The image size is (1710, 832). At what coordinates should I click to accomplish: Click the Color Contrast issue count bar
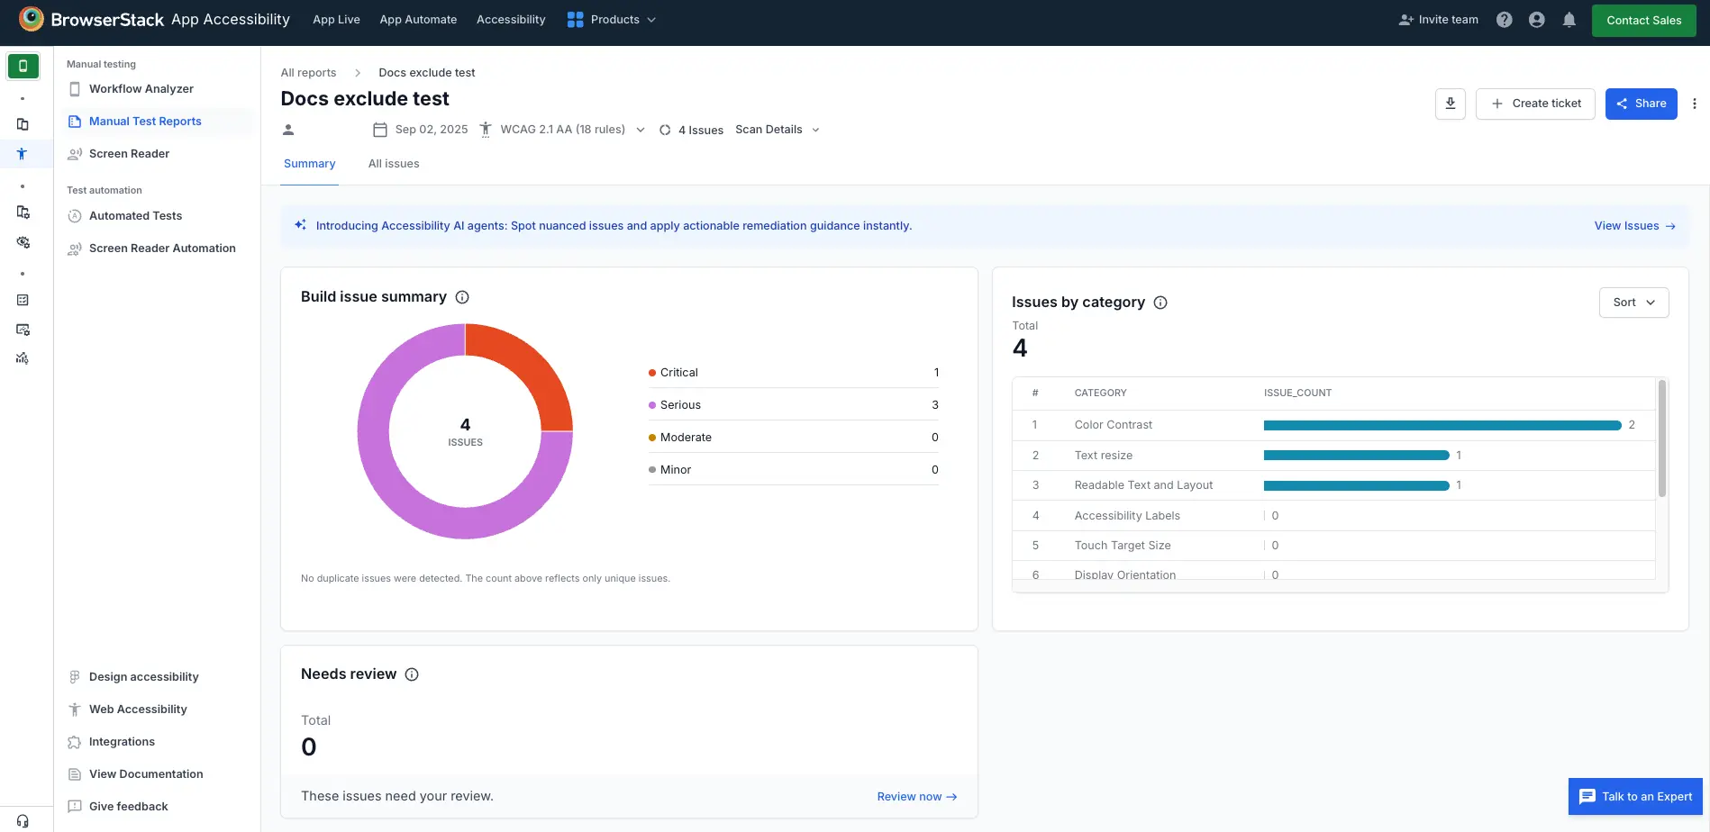[x=1442, y=425]
